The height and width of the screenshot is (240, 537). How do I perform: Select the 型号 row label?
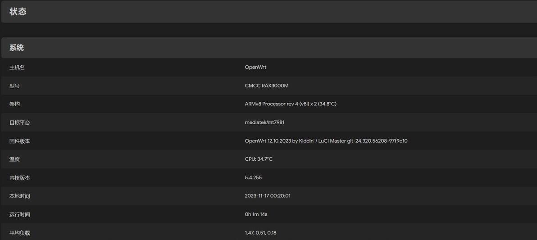tap(14, 86)
